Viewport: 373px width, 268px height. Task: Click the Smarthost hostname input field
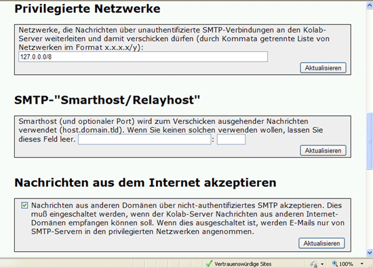pos(144,139)
